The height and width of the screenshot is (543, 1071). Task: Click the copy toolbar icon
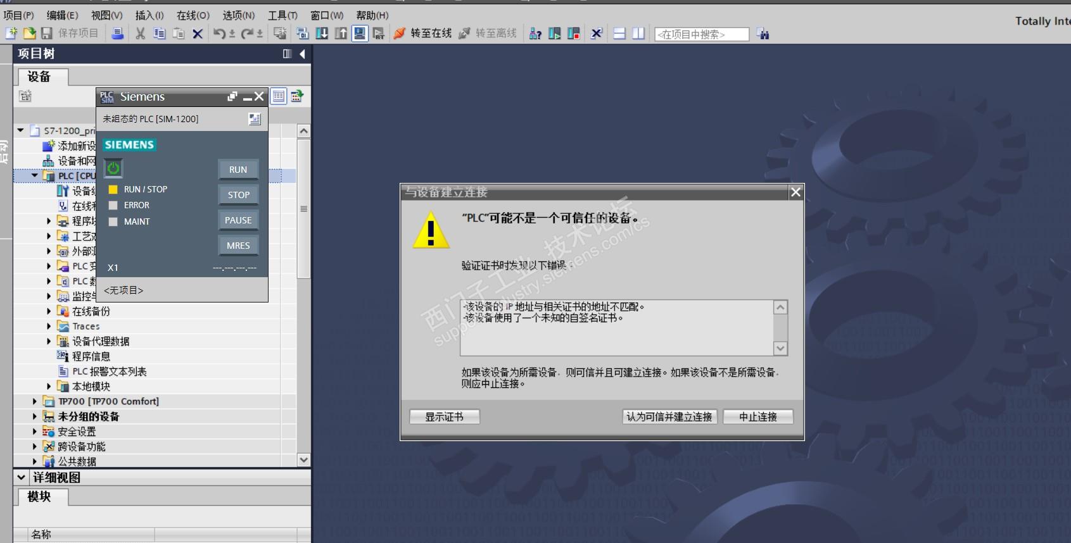point(160,34)
